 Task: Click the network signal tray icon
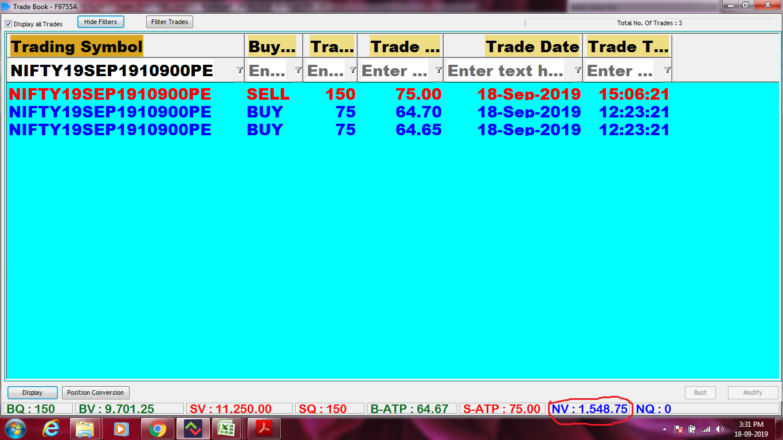tap(706, 429)
